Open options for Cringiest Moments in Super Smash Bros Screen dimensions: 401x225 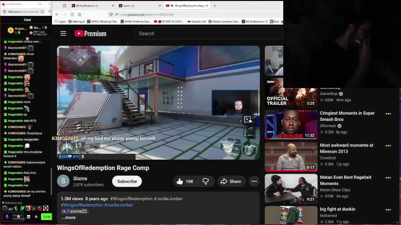[x=388, y=114]
